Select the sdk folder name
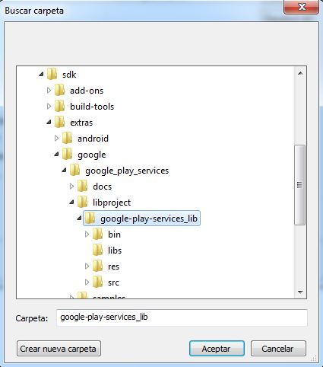The width and height of the screenshot is (323, 367). [69, 75]
